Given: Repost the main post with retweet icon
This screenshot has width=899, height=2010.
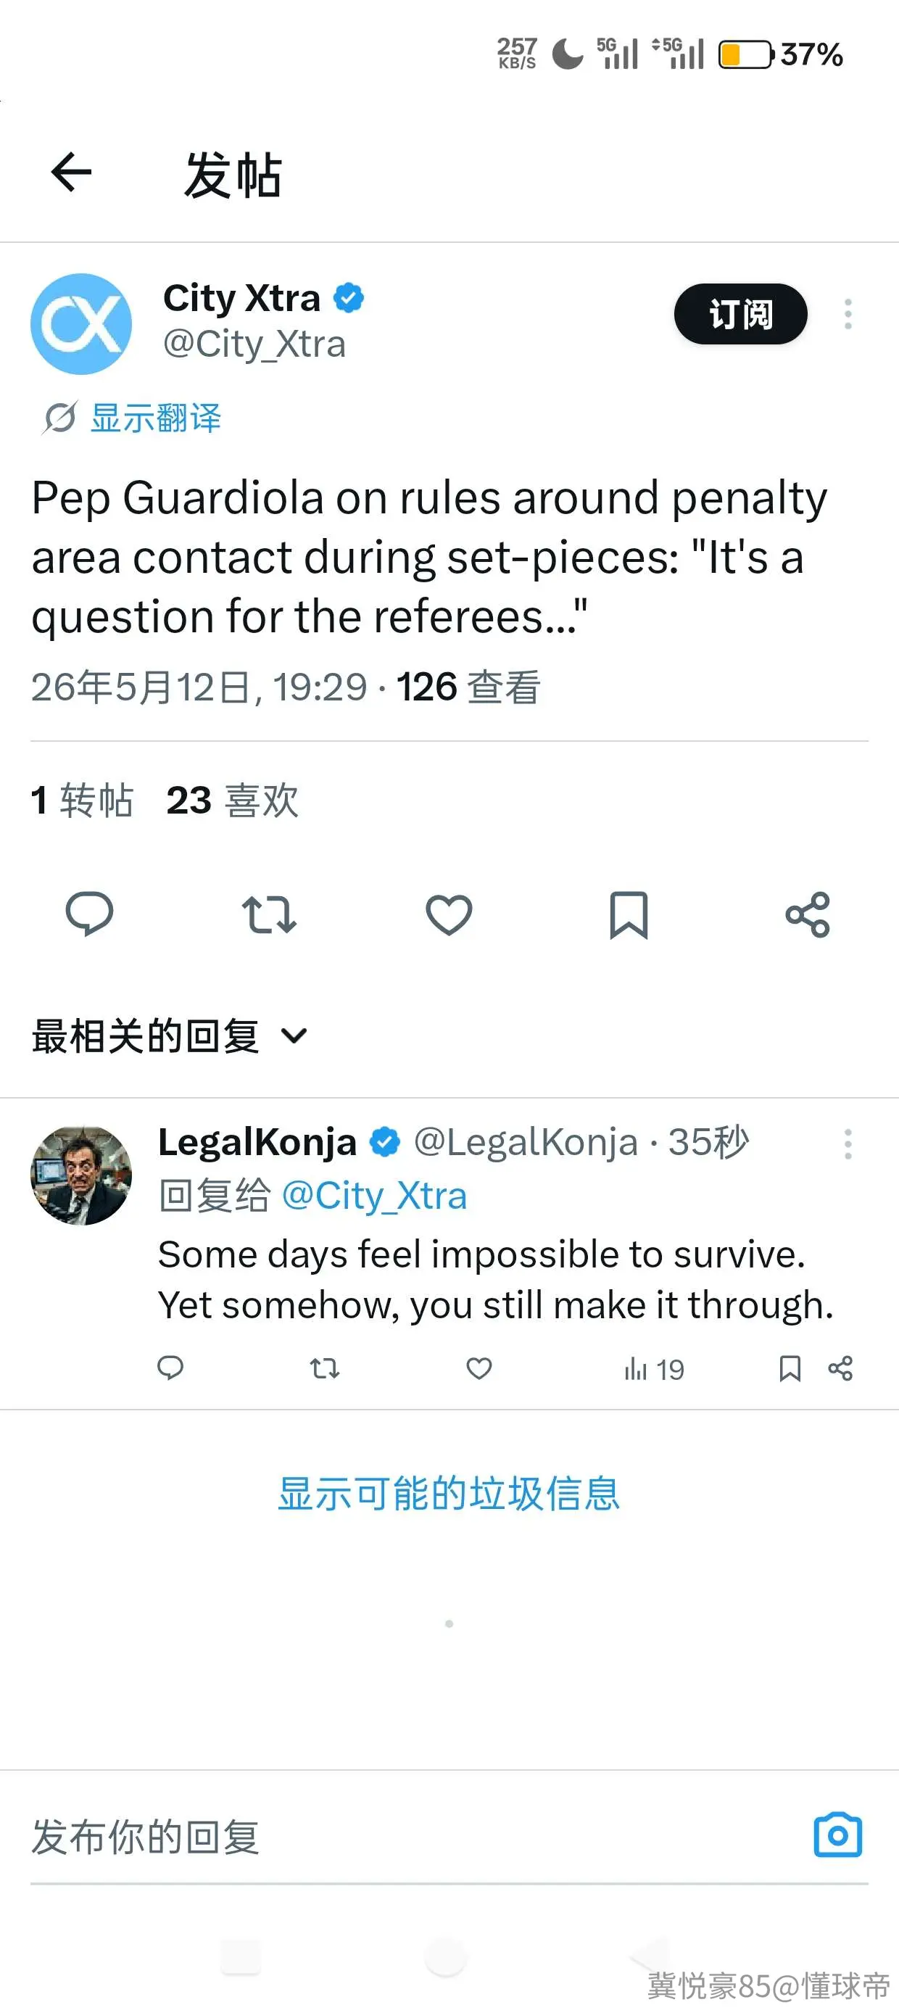Looking at the screenshot, I should pyautogui.click(x=269, y=914).
